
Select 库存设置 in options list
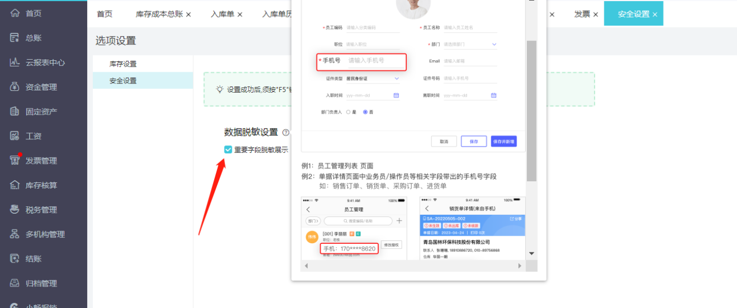(x=123, y=64)
